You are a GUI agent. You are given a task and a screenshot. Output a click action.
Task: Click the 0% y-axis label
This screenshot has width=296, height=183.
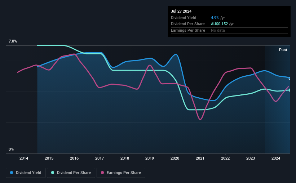coord(11,149)
